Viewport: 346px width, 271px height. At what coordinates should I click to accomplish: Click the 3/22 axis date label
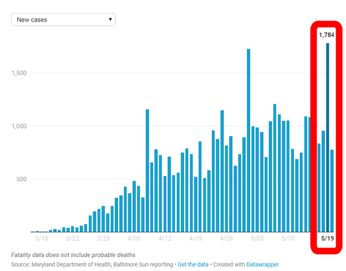[72, 238]
